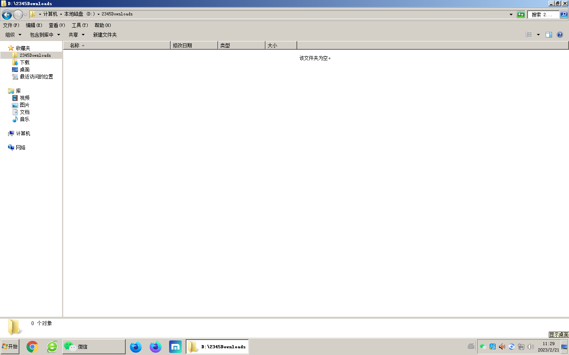
Task: Click the show desktop button in tray
Action: [565, 347]
